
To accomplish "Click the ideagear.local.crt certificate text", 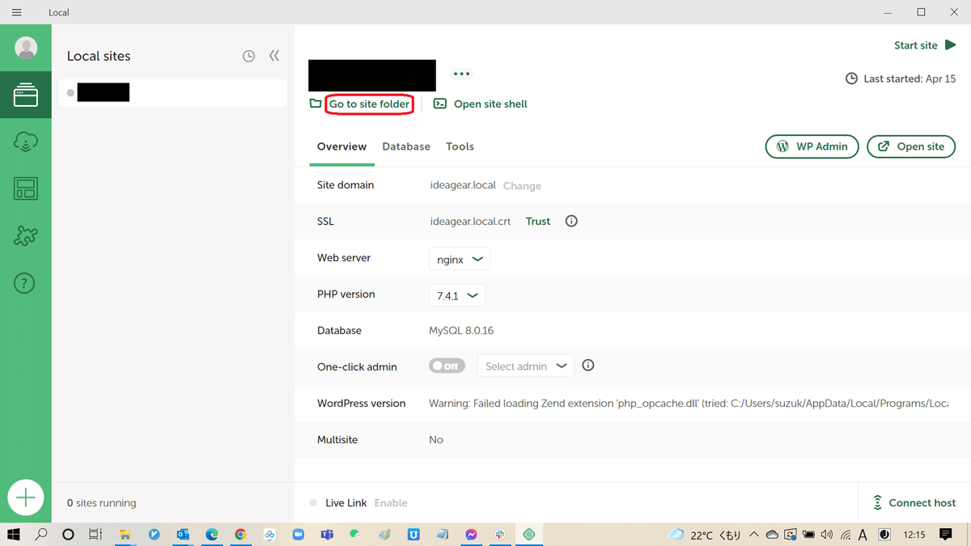I will pyautogui.click(x=470, y=221).
